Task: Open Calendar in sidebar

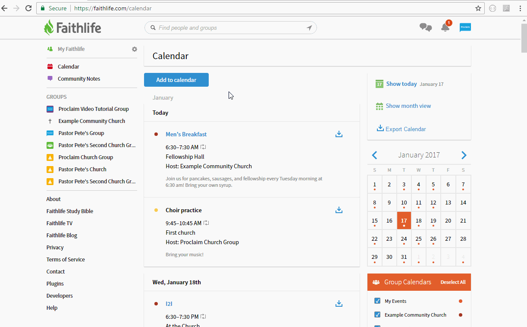Action: 69,66
